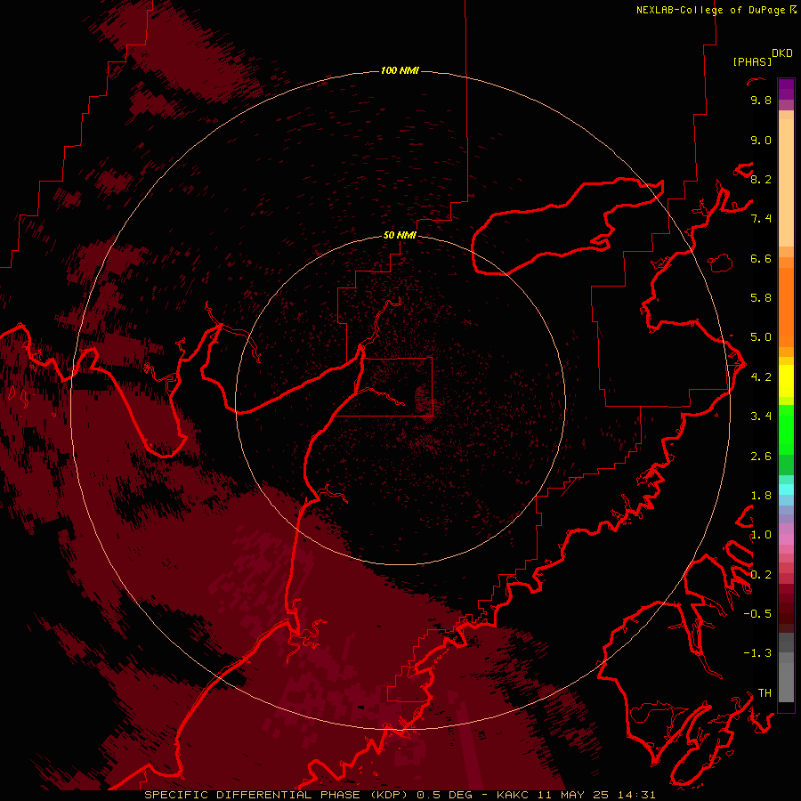This screenshot has width=801, height=801.
Task: Click the 6.6 scale value
Action: point(761,259)
